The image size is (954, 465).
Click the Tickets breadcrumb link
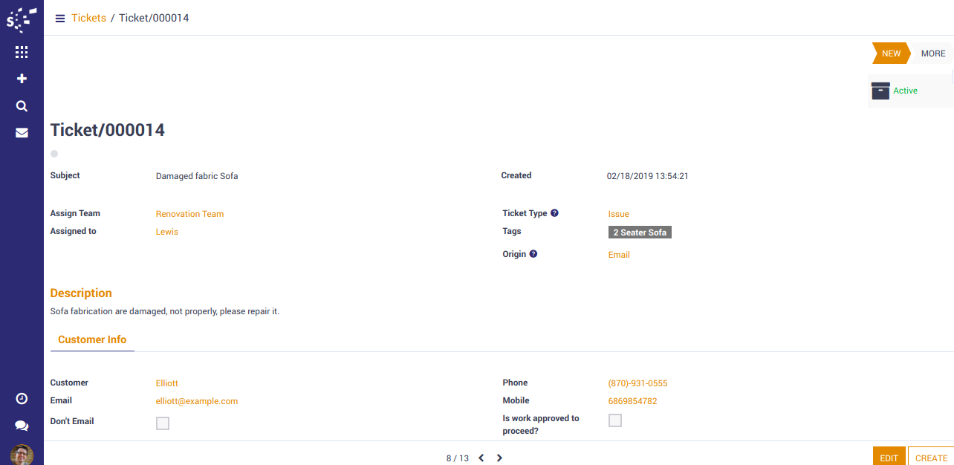coord(88,18)
